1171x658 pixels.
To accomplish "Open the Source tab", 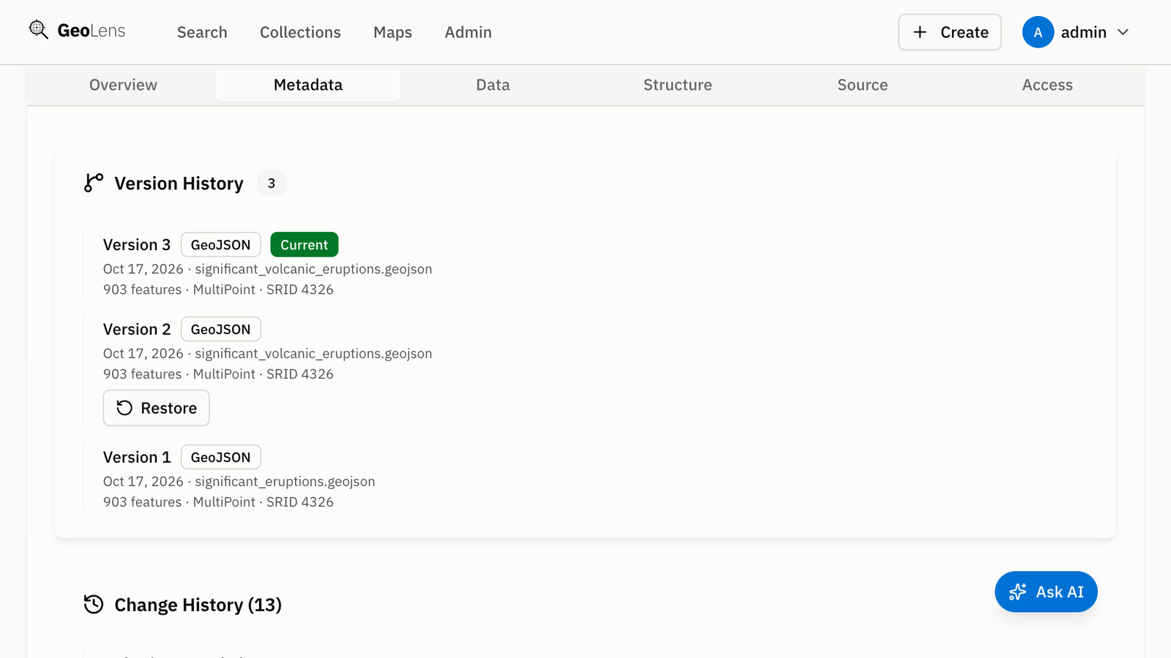I will [x=863, y=85].
